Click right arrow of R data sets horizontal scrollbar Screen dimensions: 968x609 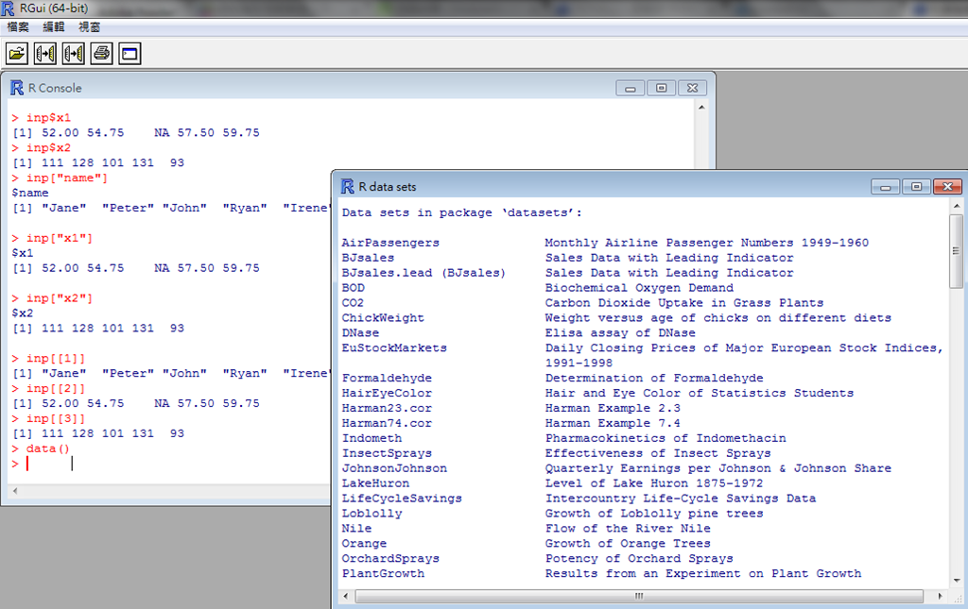tap(941, 596)
